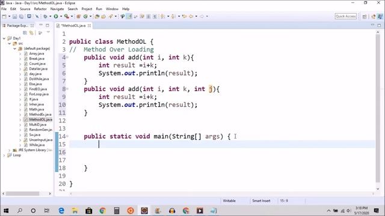
Task: Expand the Array.java tree node
Action: tap(20, 53)
